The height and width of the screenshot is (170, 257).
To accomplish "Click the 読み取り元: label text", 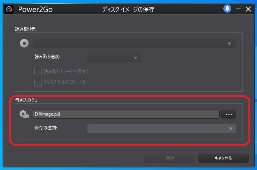I will pos(26,29).
